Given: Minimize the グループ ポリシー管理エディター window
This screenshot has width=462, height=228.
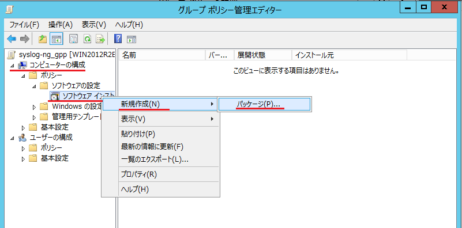Looking at the screenshot, I should tap(408, 7).
